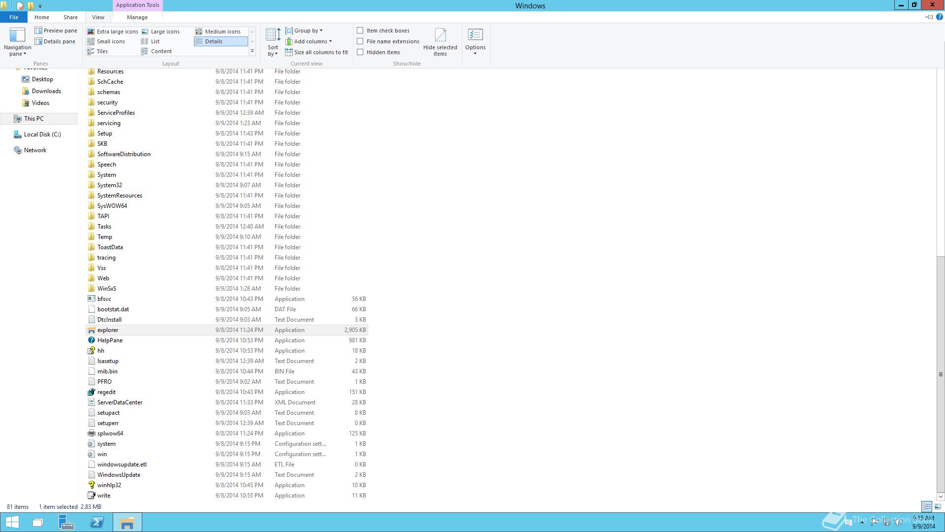Select the hh application icon
The width and height of the screenshot is (945, 532).
(91, 351)
